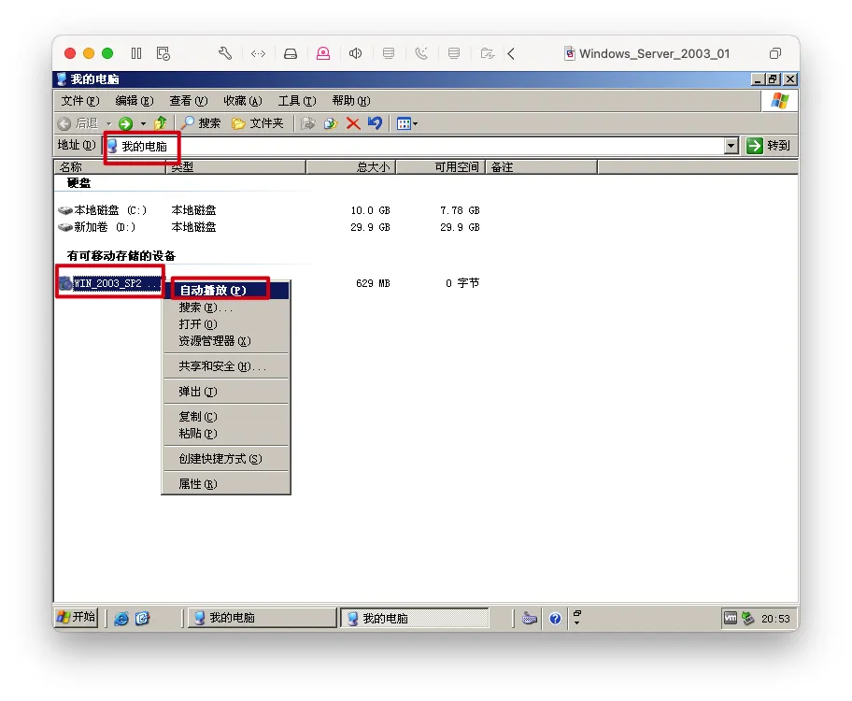Sort by the 备注 column header
Image resolution: width=852 pixels, height=701 pixels.
[x=542, y=167]
